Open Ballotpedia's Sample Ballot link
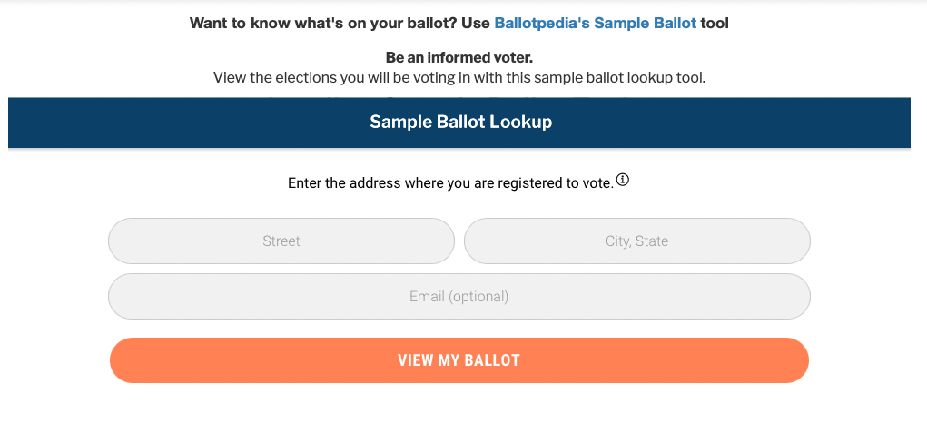Image resolution: width=927 pixels, height=423 pixels. [595, 23]
